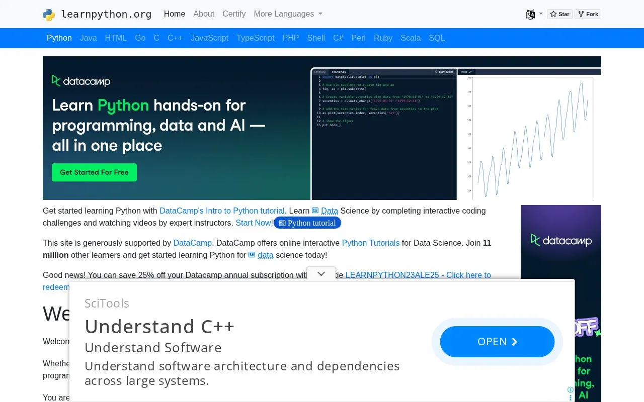644x402 pixels.
Task: Open the C tutorial tab
Action: [156, 38]
